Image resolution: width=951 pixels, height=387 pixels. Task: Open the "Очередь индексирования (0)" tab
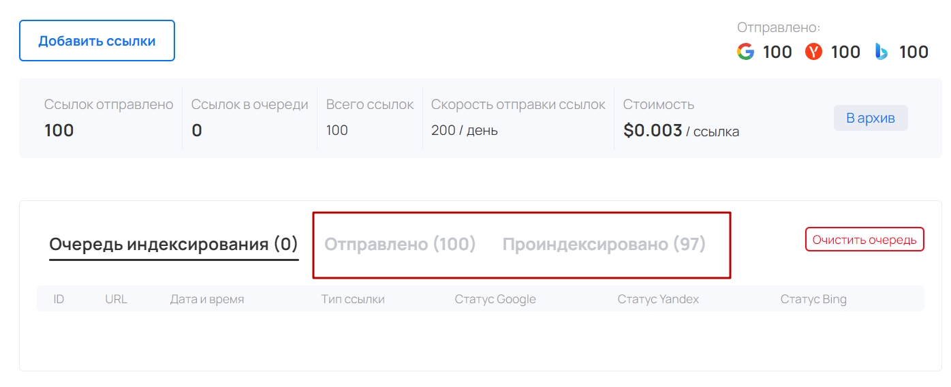point(174,244)
